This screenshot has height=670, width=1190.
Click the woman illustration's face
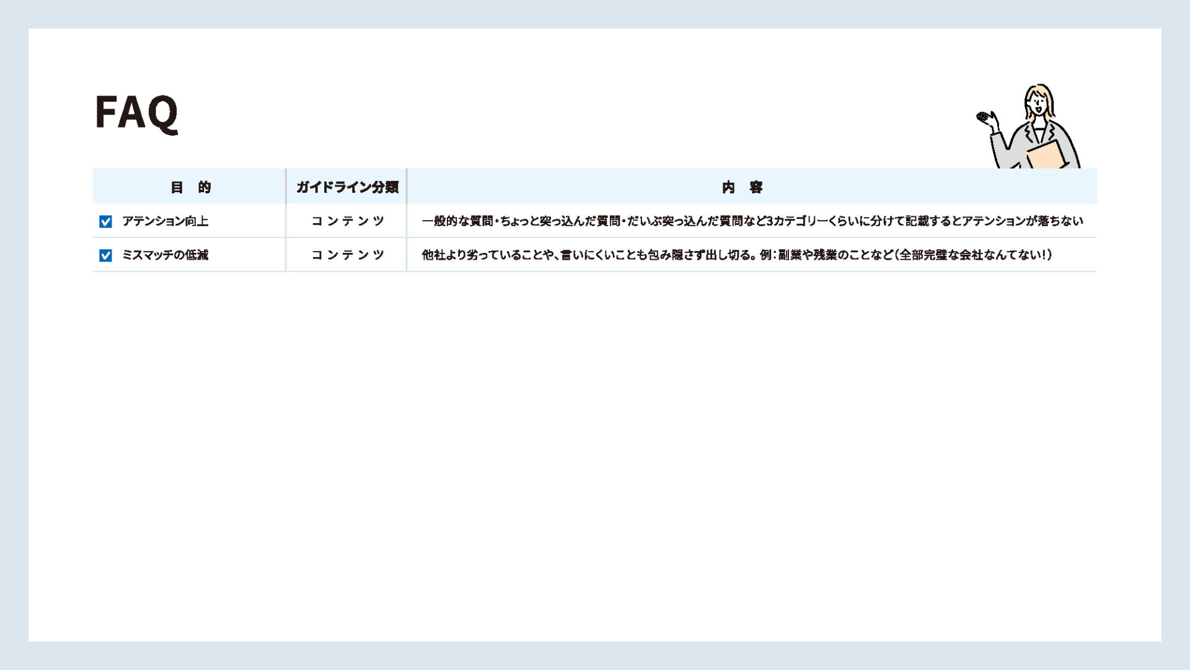[x=1038, y=105]
